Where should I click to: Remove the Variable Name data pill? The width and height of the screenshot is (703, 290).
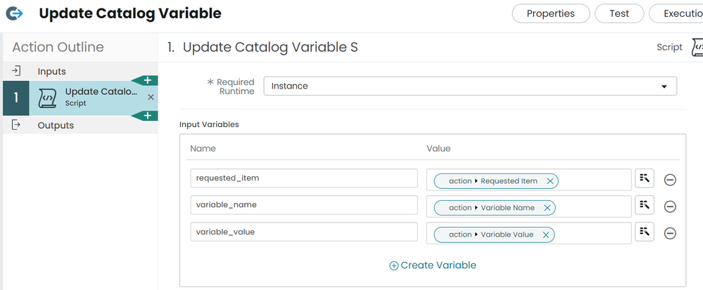point(547,208)
